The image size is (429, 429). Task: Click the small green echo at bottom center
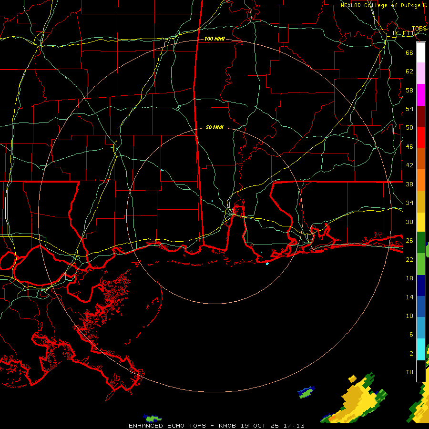[152, 419]
